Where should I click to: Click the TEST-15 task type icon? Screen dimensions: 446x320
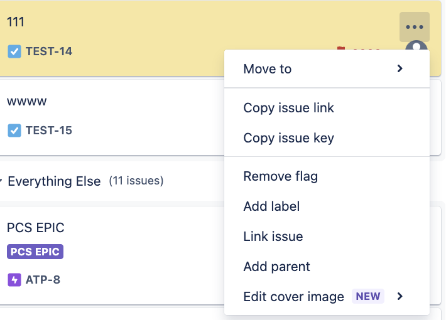(x=14, y=131)
